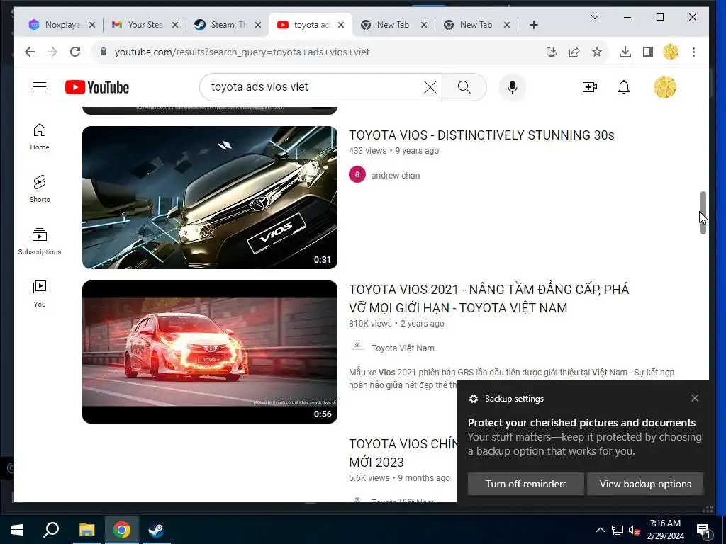The height and width of the screenshot is (544, 726).
Task: View site information lock icon
Action: tap(104, 52)
